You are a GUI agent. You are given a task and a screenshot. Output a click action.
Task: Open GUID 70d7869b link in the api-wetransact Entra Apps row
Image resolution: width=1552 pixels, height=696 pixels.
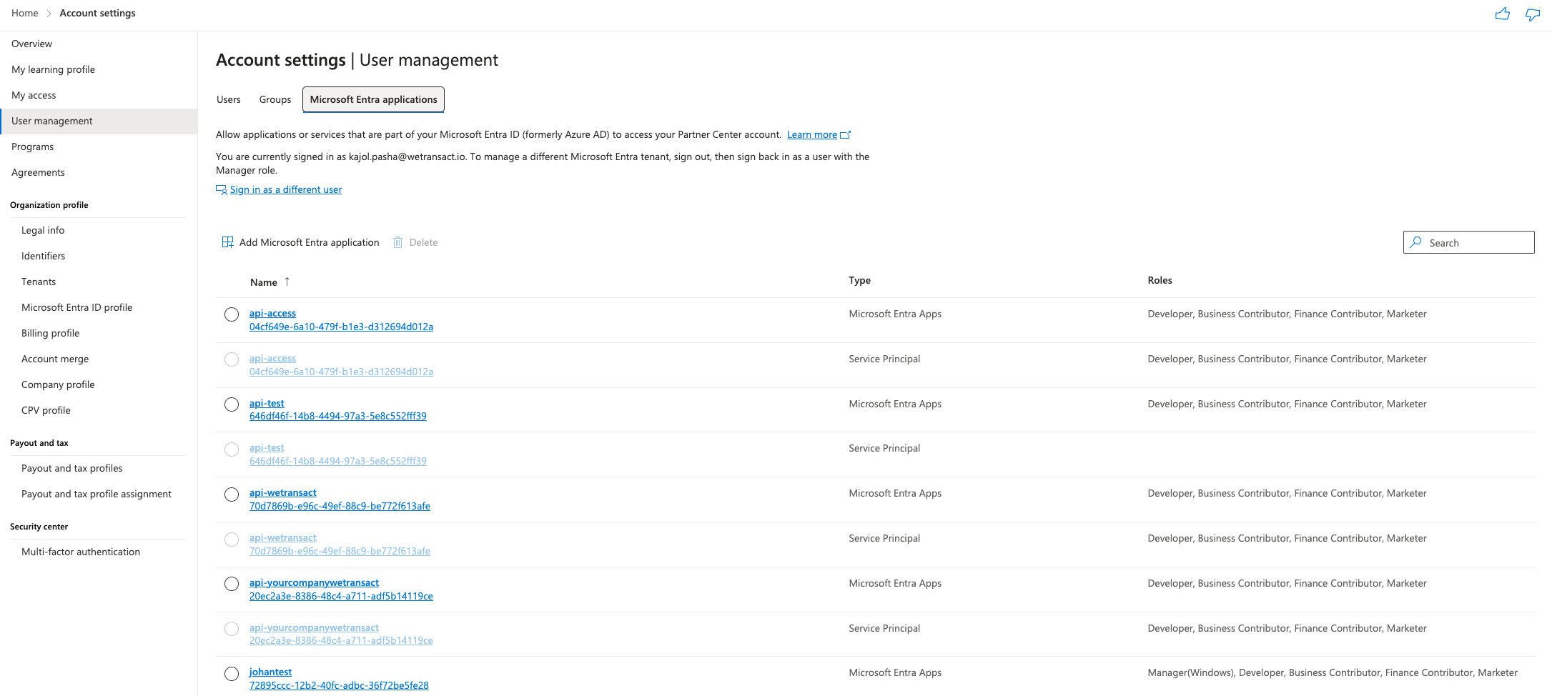point(340,506)
